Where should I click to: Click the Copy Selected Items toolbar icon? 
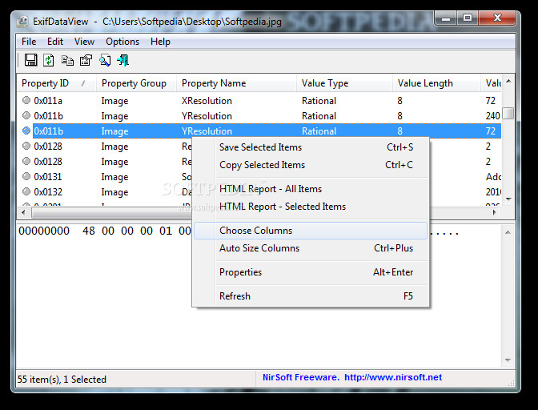tap(67, 60)
